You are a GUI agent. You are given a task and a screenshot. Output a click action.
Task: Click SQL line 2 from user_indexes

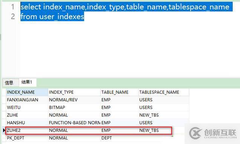click(52, 17)
